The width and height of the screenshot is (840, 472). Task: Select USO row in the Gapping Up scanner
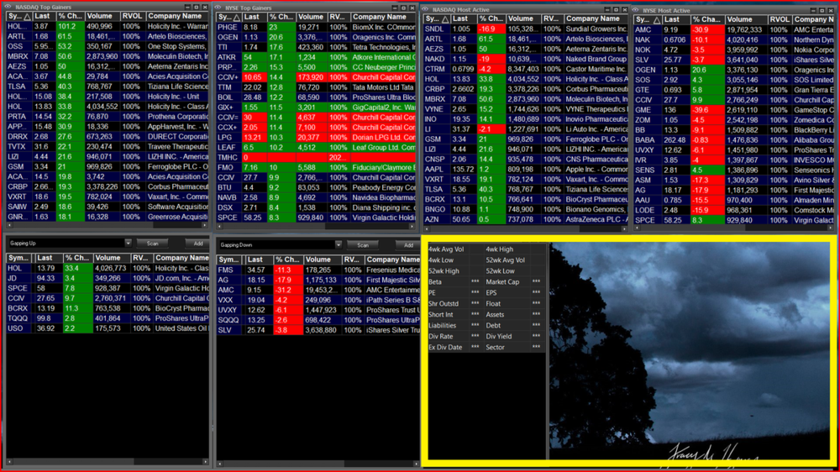click(108, 328)
